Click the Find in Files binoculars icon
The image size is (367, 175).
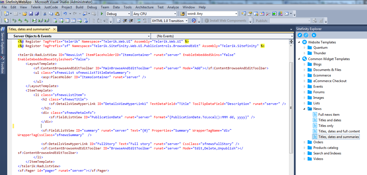pos(182,14)
